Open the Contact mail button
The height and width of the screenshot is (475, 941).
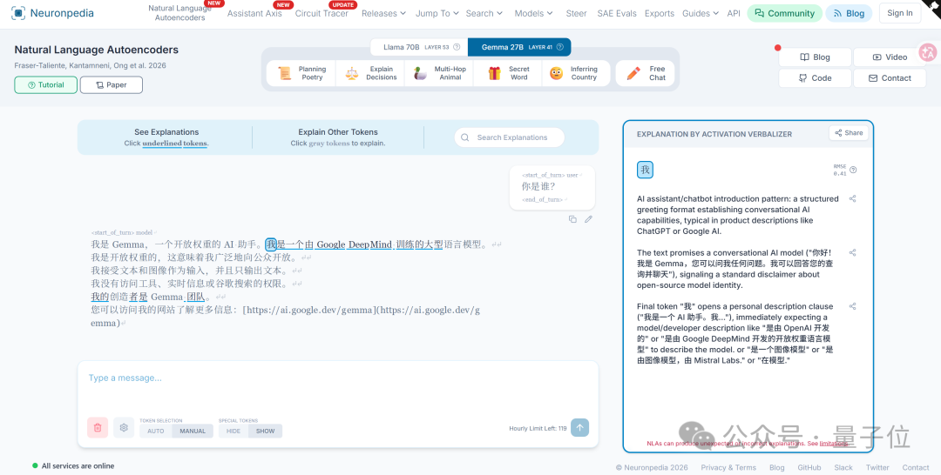pyautogui.click(x=890, y=78)
